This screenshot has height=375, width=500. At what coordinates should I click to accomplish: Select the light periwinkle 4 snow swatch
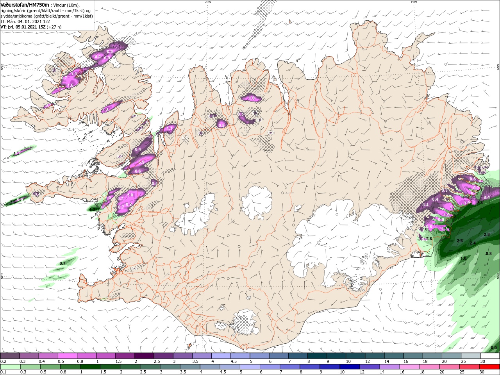pyautogui.click(x=221, y=356)
